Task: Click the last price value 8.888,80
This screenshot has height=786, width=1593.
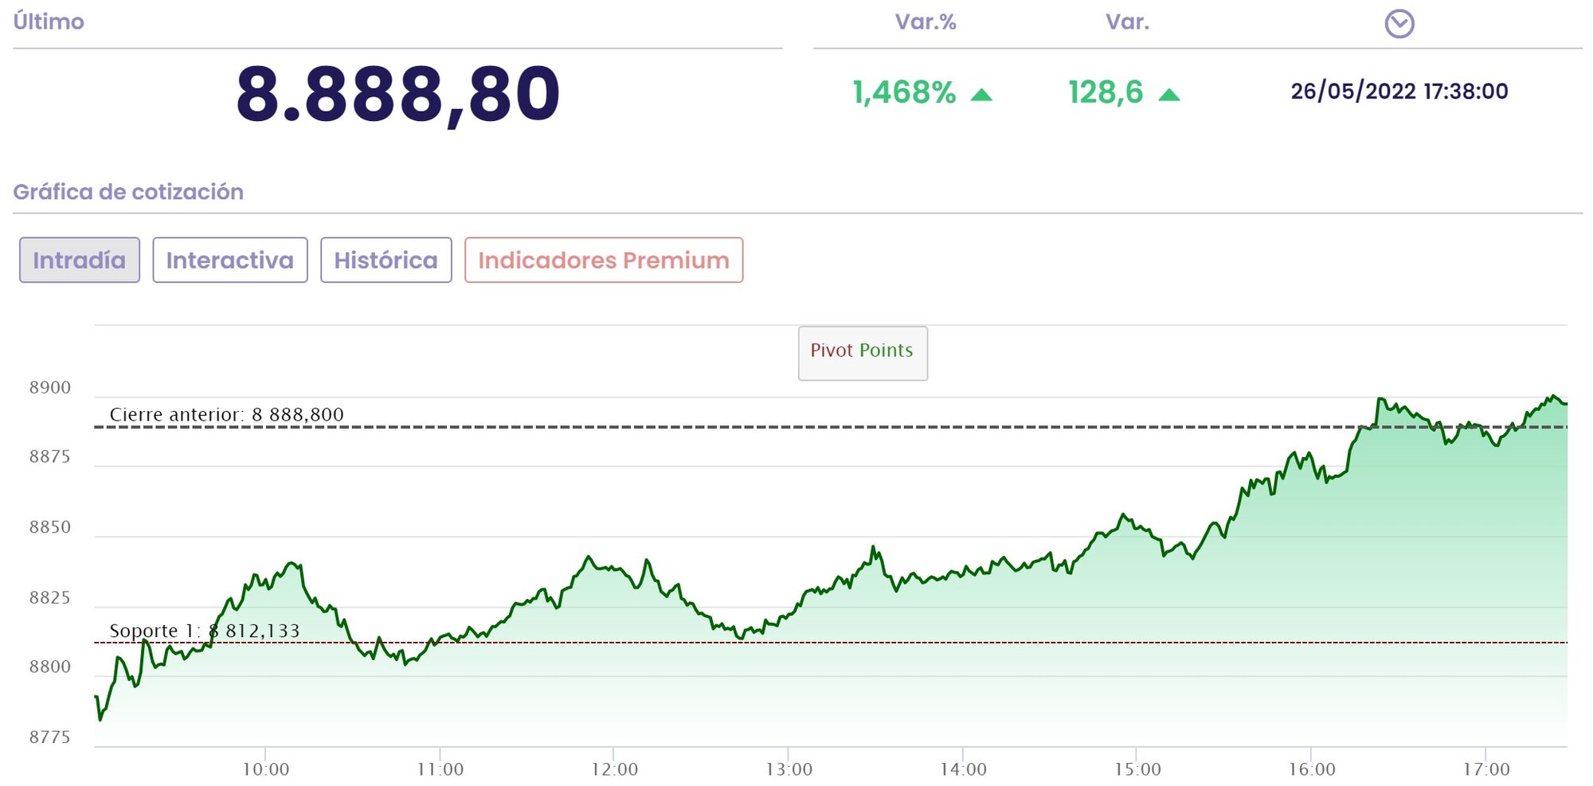Action: click(x=397, y=94)
